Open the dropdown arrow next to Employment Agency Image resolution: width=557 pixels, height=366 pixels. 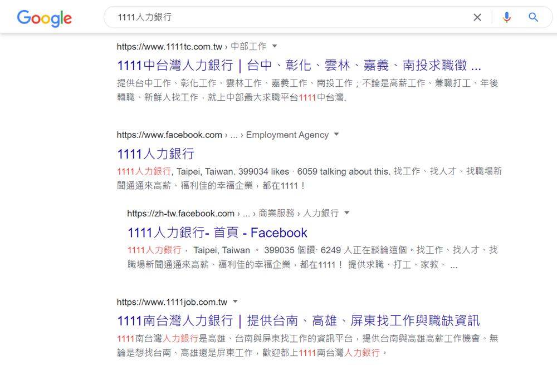tap(336, 135)
